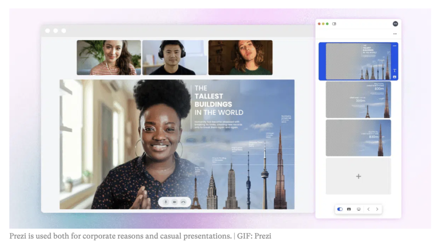Turn off the camera in call controls

click(174, 202)
